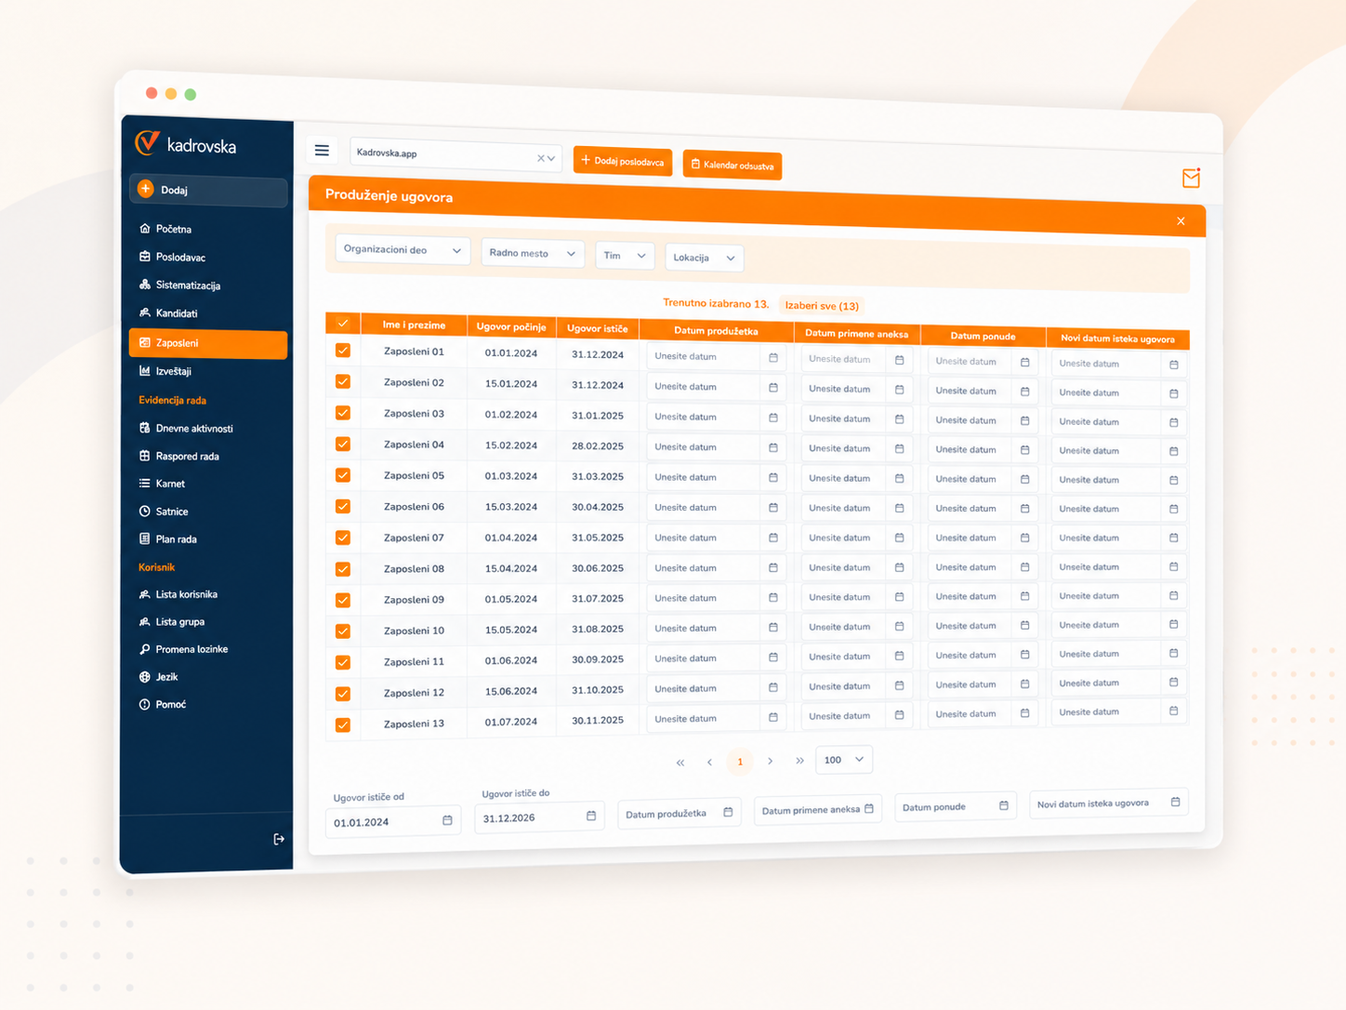Go to the last page of results
Viewport: 1346px width, 1010px height.
[799, 761]
